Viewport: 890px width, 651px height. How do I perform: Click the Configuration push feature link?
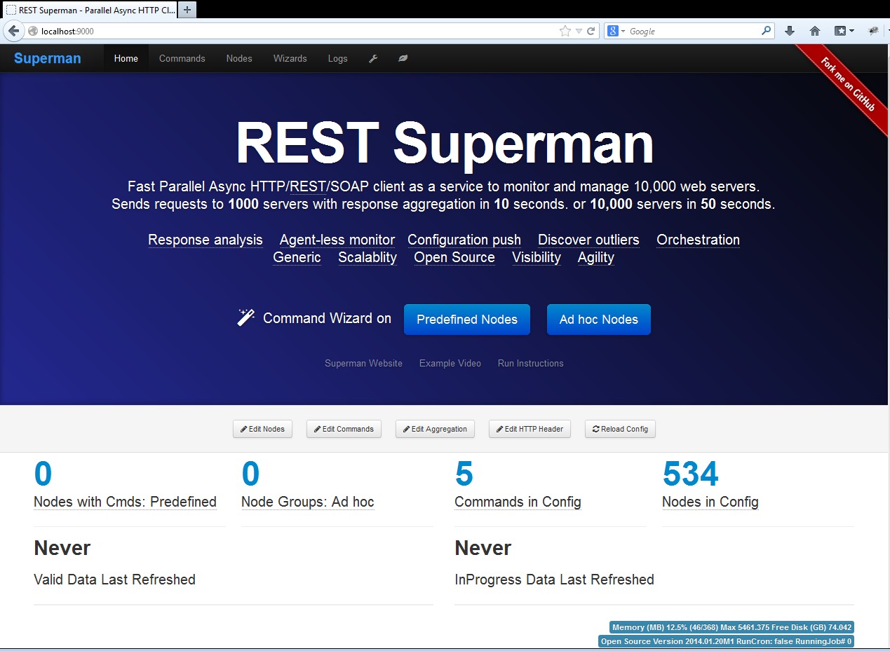click(464, 240)
